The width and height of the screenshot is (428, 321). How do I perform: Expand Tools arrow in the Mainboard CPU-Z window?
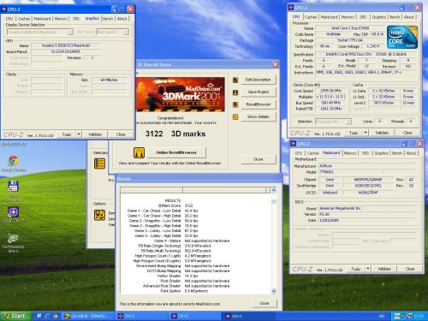(x=368, y=269)
